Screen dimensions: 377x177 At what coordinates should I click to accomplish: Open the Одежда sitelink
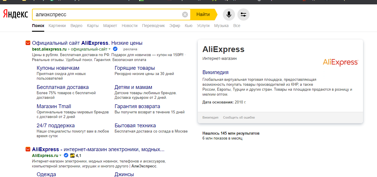(x=46, y=174)
